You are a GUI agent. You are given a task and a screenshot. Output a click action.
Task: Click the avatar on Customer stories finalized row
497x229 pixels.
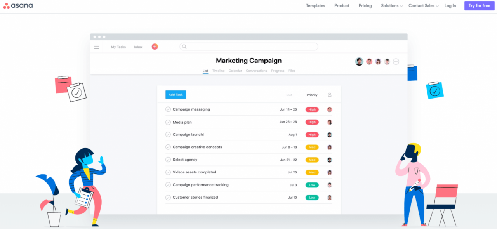coord(329,197)
